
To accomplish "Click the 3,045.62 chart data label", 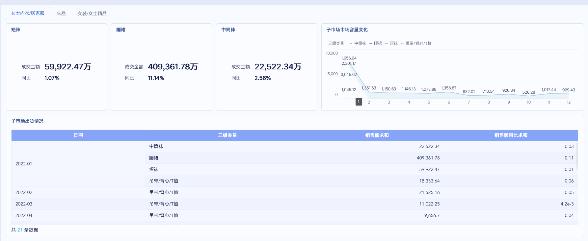I will (349, 75).
